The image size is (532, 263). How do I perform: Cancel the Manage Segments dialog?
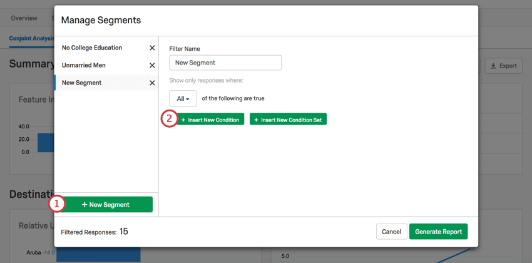(392, 232)
